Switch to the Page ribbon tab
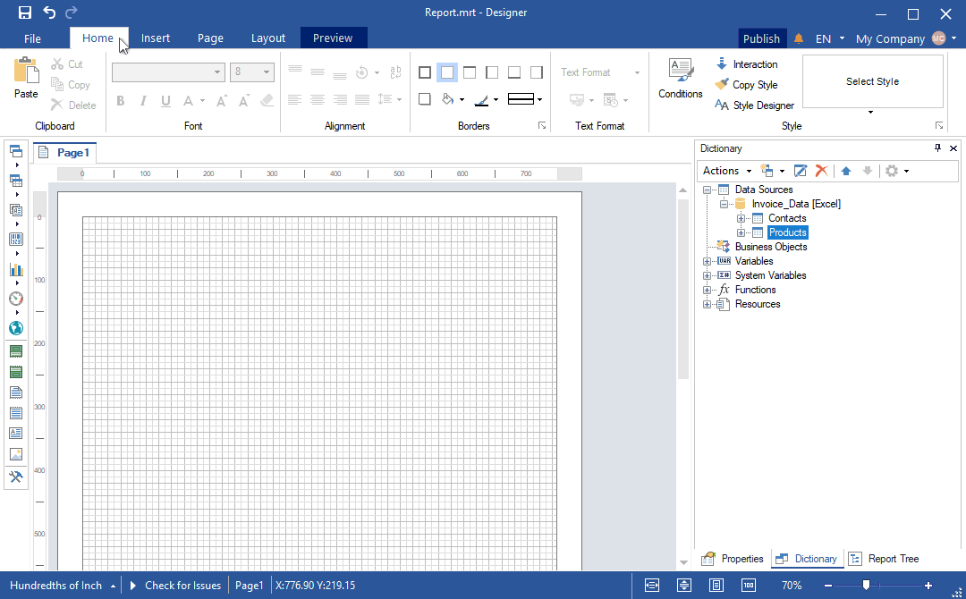Viewport: 966px width, 599px height. 211,38
